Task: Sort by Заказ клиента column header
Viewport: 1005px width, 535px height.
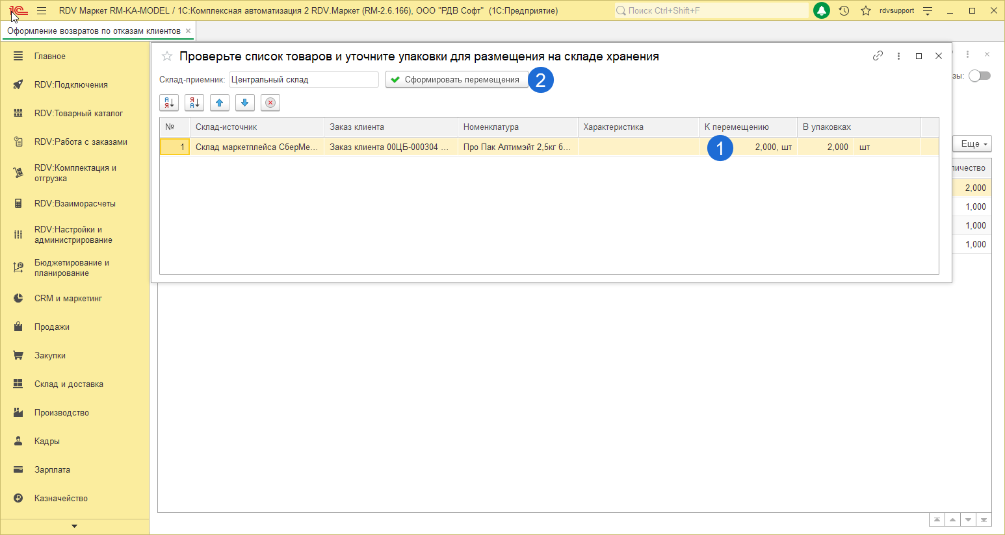Action: (391, 127)
